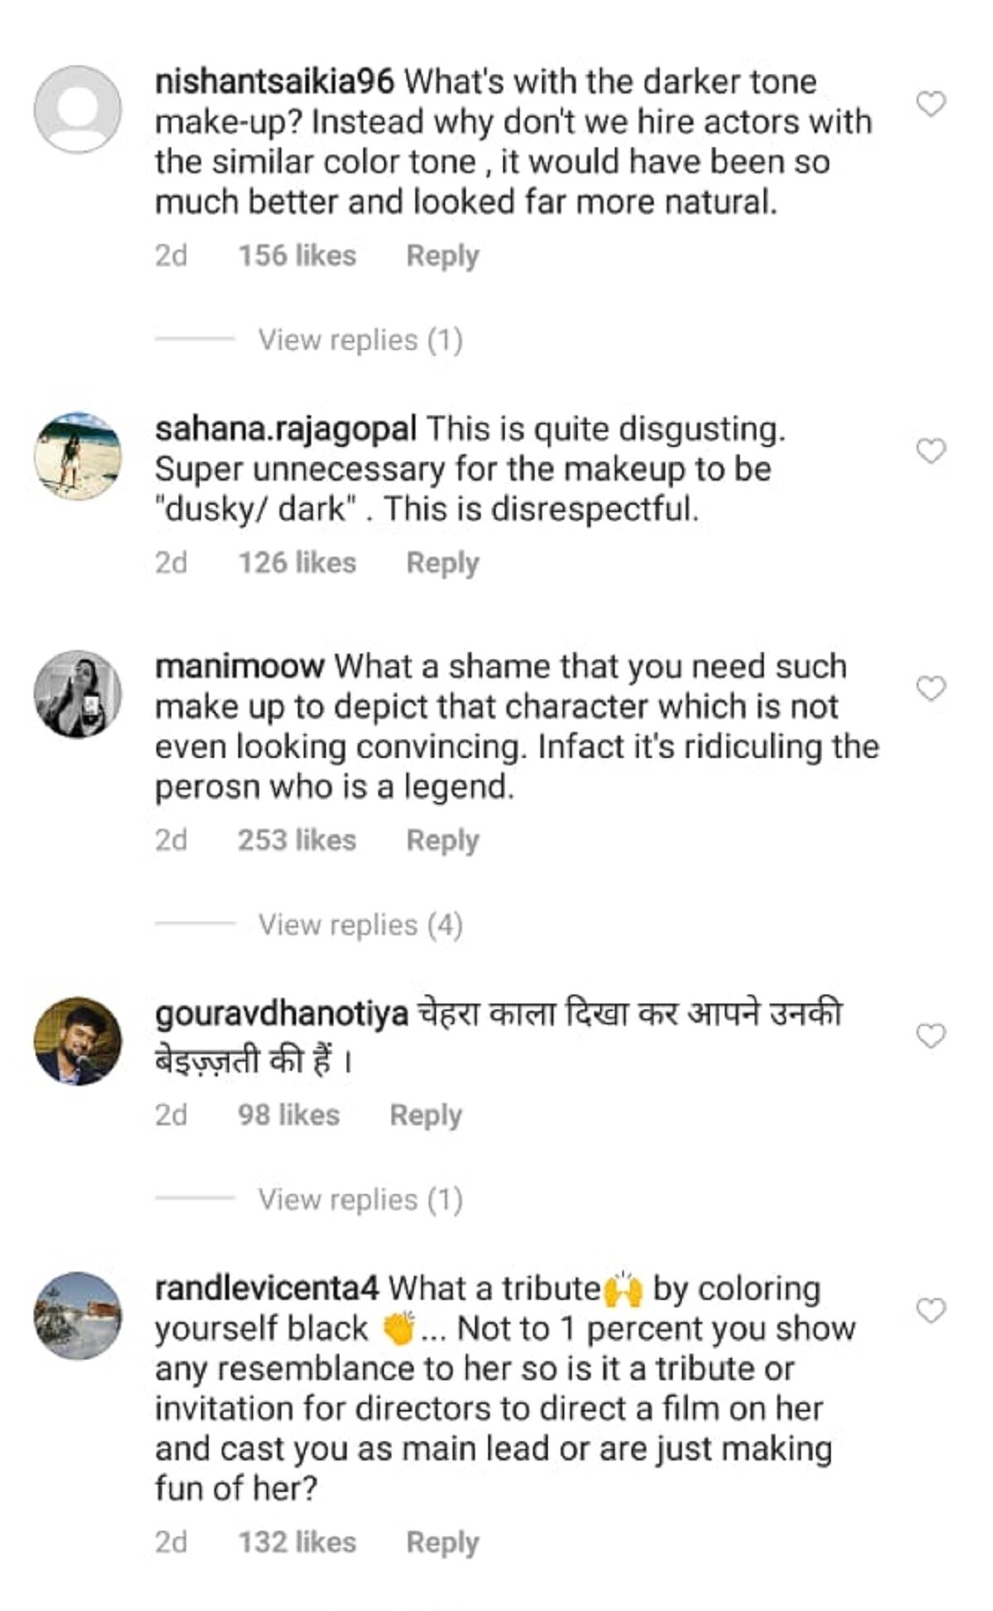The height and width of the screenshot is (1611, 993).
Task: Open gouravdhanotiya's profile picture
Action: pyautogui.click(x=78, y=1041)
